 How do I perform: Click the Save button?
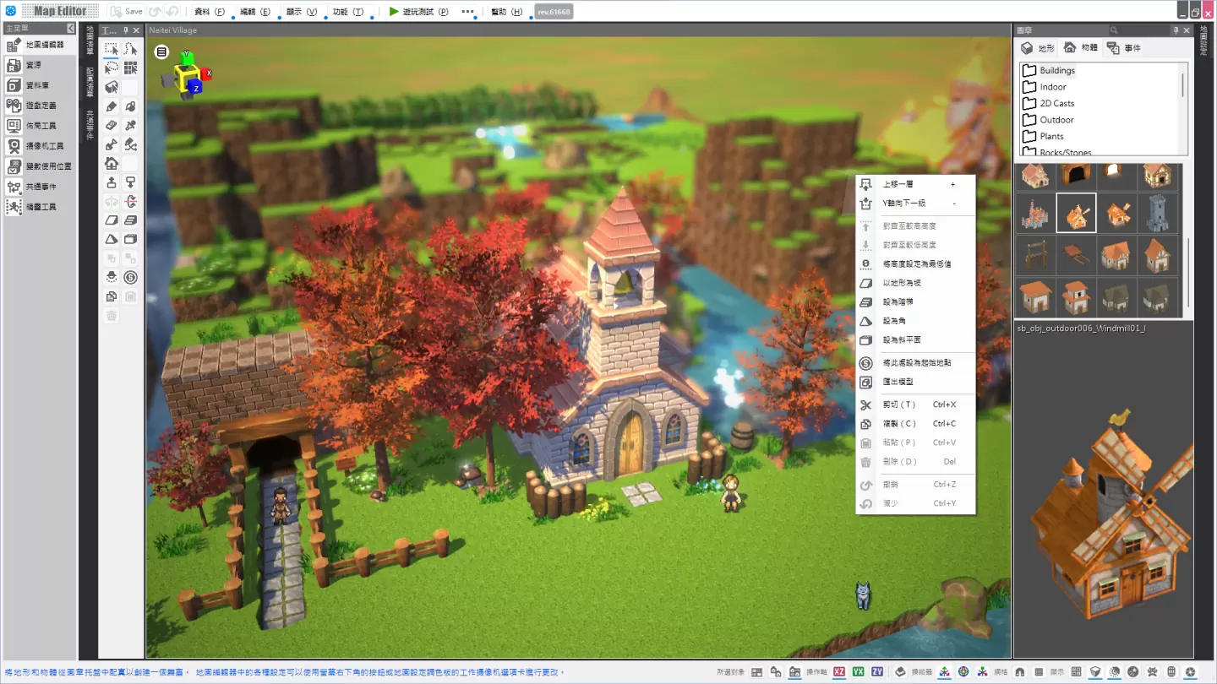pyautogui.click(x=128, y=12)
